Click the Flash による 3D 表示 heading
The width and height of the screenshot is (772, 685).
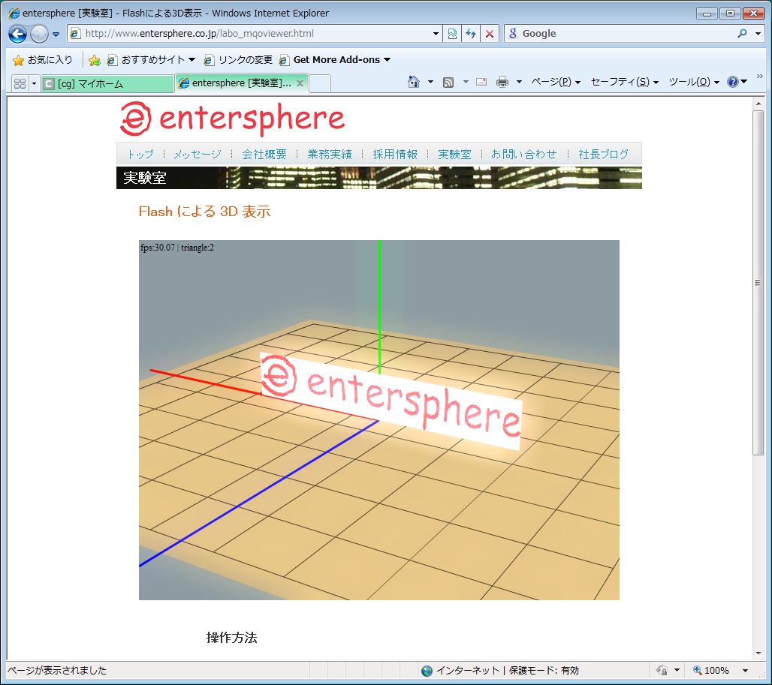click(204, 212)
